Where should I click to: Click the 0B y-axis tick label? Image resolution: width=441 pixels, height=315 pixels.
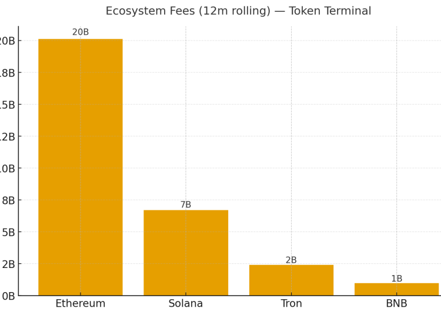(8, 296)
